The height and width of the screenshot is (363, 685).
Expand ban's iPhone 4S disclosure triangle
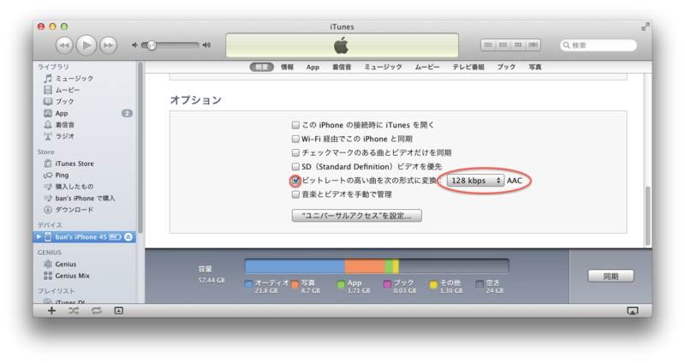pos(39,237)
